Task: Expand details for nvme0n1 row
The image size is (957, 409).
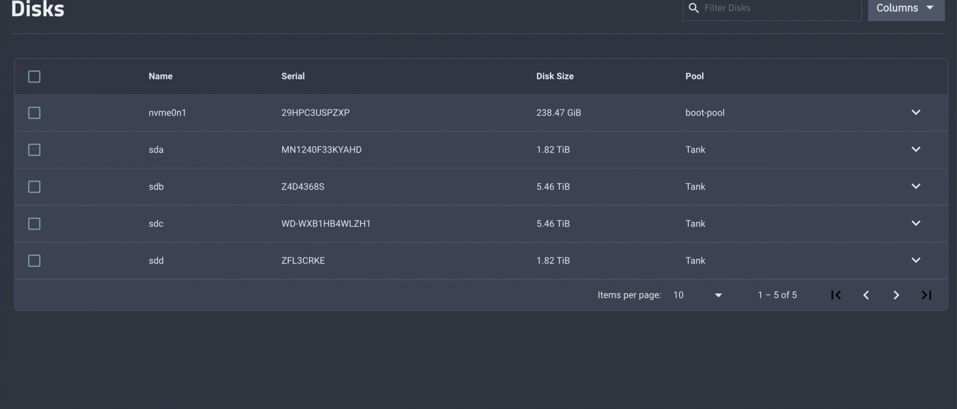Action: point(916,112)
